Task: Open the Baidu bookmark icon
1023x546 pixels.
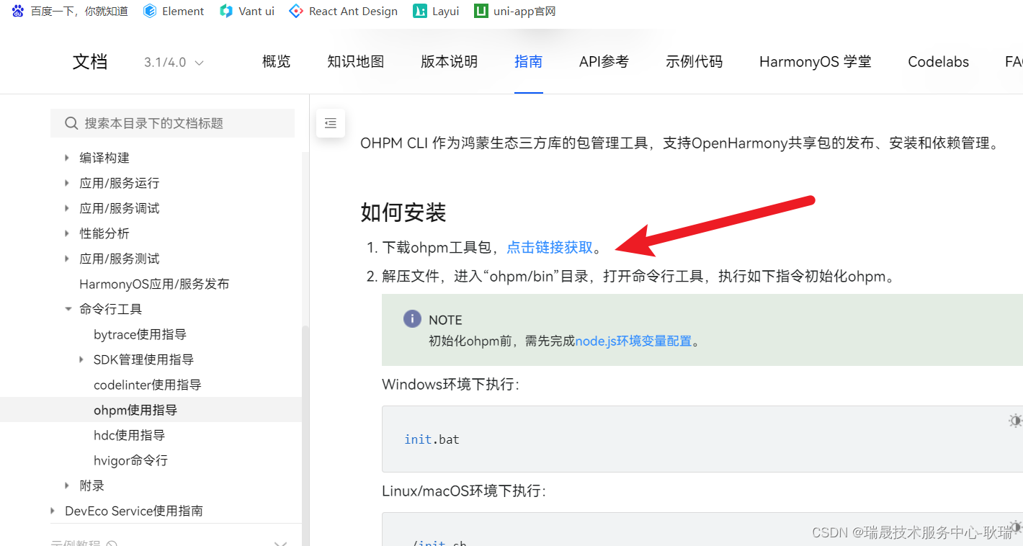Action: pos(18,11)
